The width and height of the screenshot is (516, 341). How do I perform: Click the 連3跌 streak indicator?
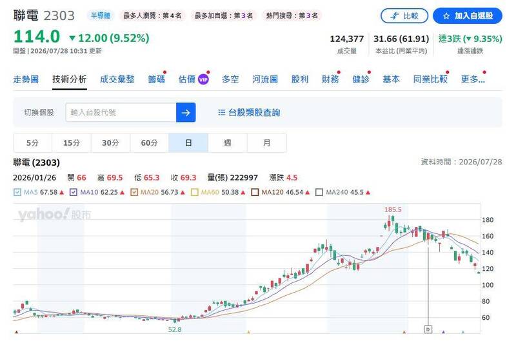(x=470, y=39)
